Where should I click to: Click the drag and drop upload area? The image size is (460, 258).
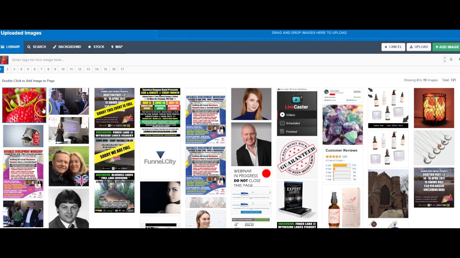308,33
